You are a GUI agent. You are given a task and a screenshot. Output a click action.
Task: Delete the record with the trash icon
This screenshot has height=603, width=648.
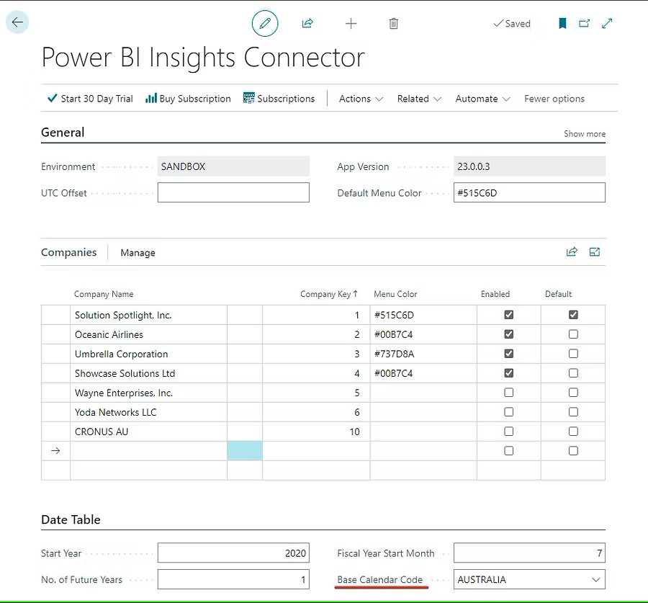394,24
